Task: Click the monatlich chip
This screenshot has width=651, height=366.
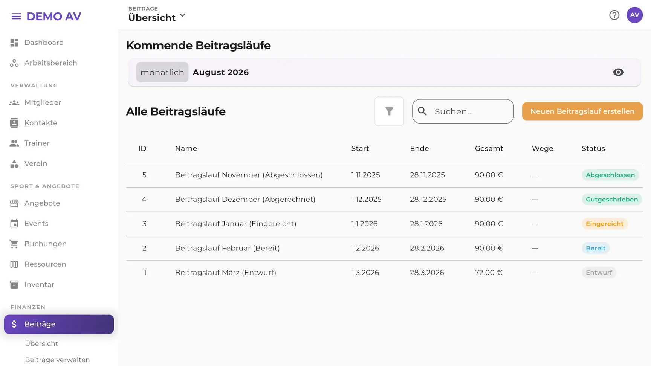Action: (162, 72)
